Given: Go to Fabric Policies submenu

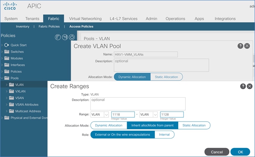Looking at the screenshot, I should 49,26.
